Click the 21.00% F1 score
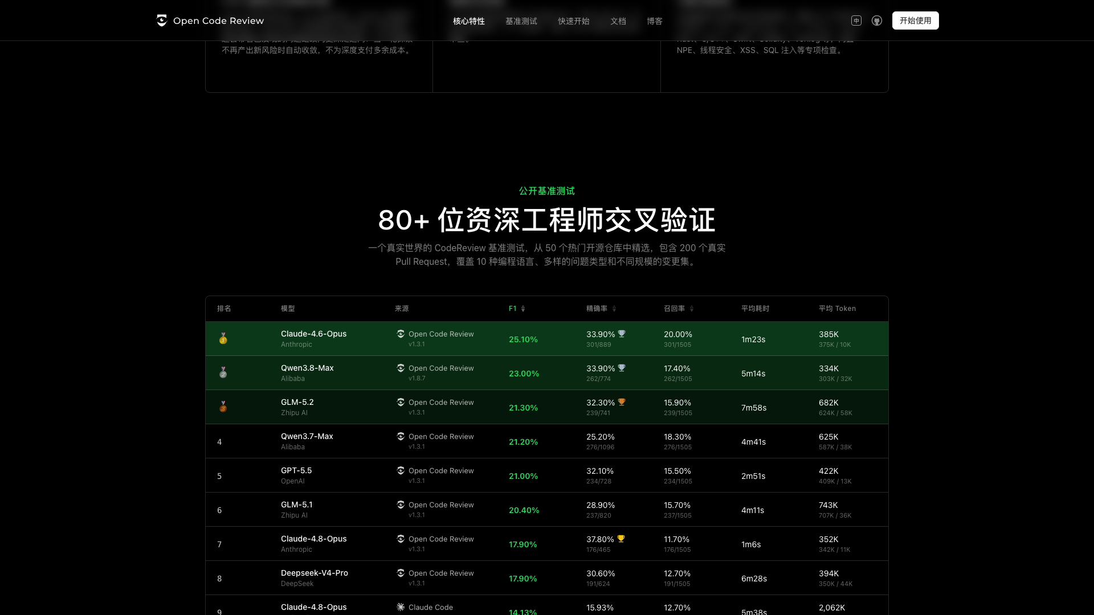 [523, 476]
